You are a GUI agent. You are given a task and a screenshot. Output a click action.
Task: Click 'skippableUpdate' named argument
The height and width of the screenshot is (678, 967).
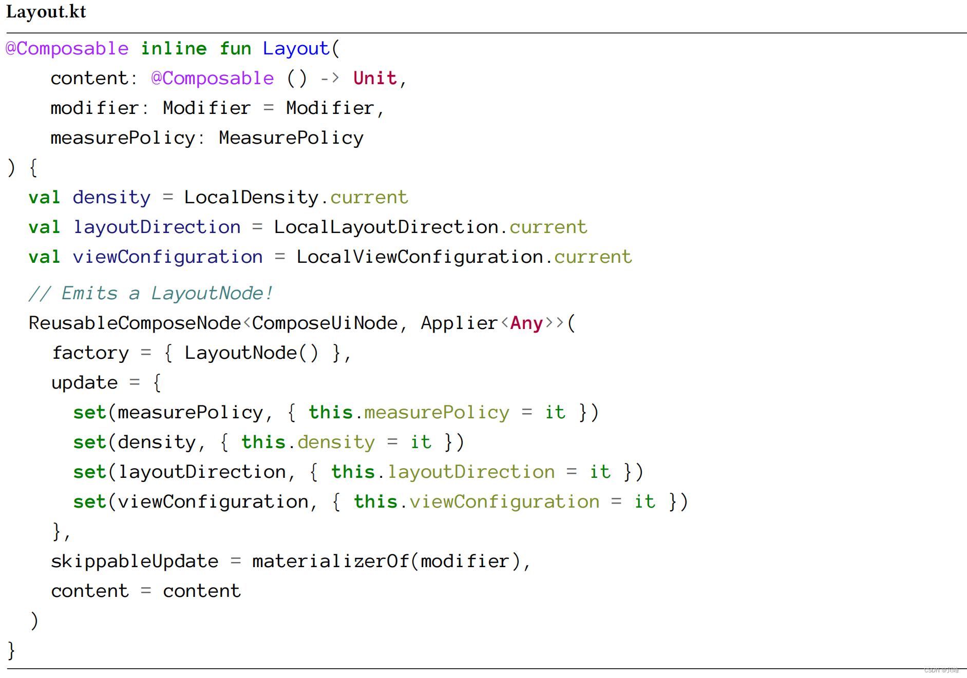[135, 561]
